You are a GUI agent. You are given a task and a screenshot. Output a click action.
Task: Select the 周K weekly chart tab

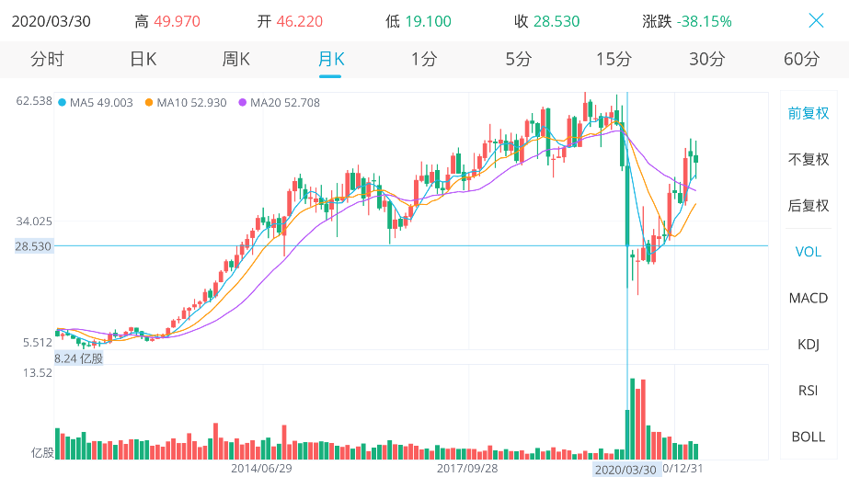tap(236, 60)
